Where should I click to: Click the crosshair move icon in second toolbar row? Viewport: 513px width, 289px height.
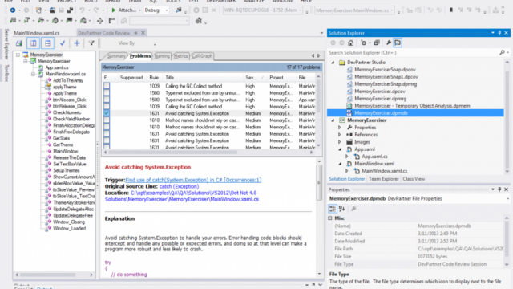99,21
